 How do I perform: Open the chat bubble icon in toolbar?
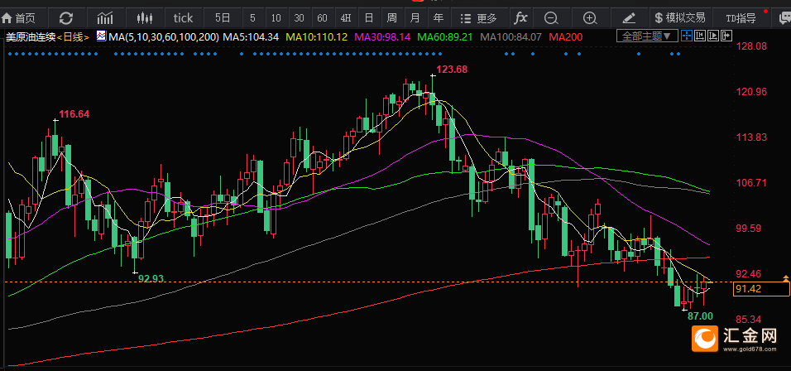[784, 18]
